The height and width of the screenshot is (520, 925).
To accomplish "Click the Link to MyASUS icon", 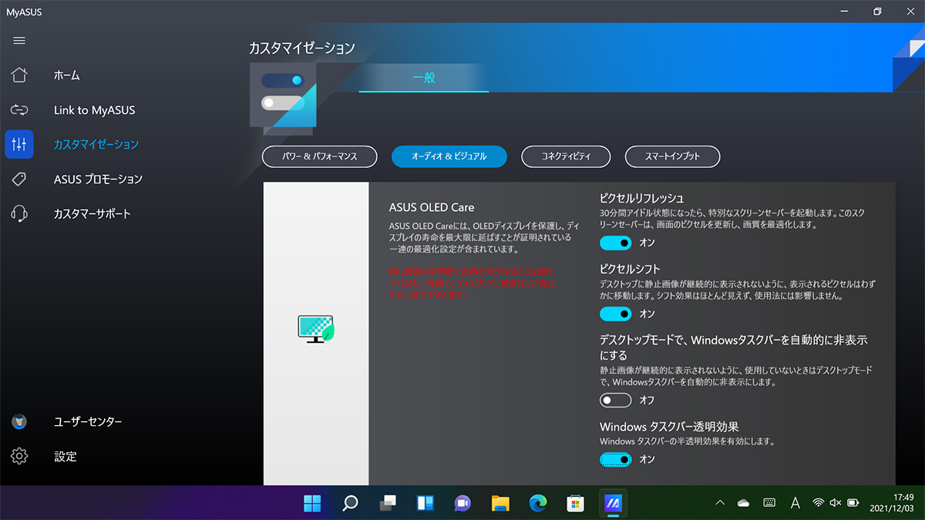I will tap(19, 110).
